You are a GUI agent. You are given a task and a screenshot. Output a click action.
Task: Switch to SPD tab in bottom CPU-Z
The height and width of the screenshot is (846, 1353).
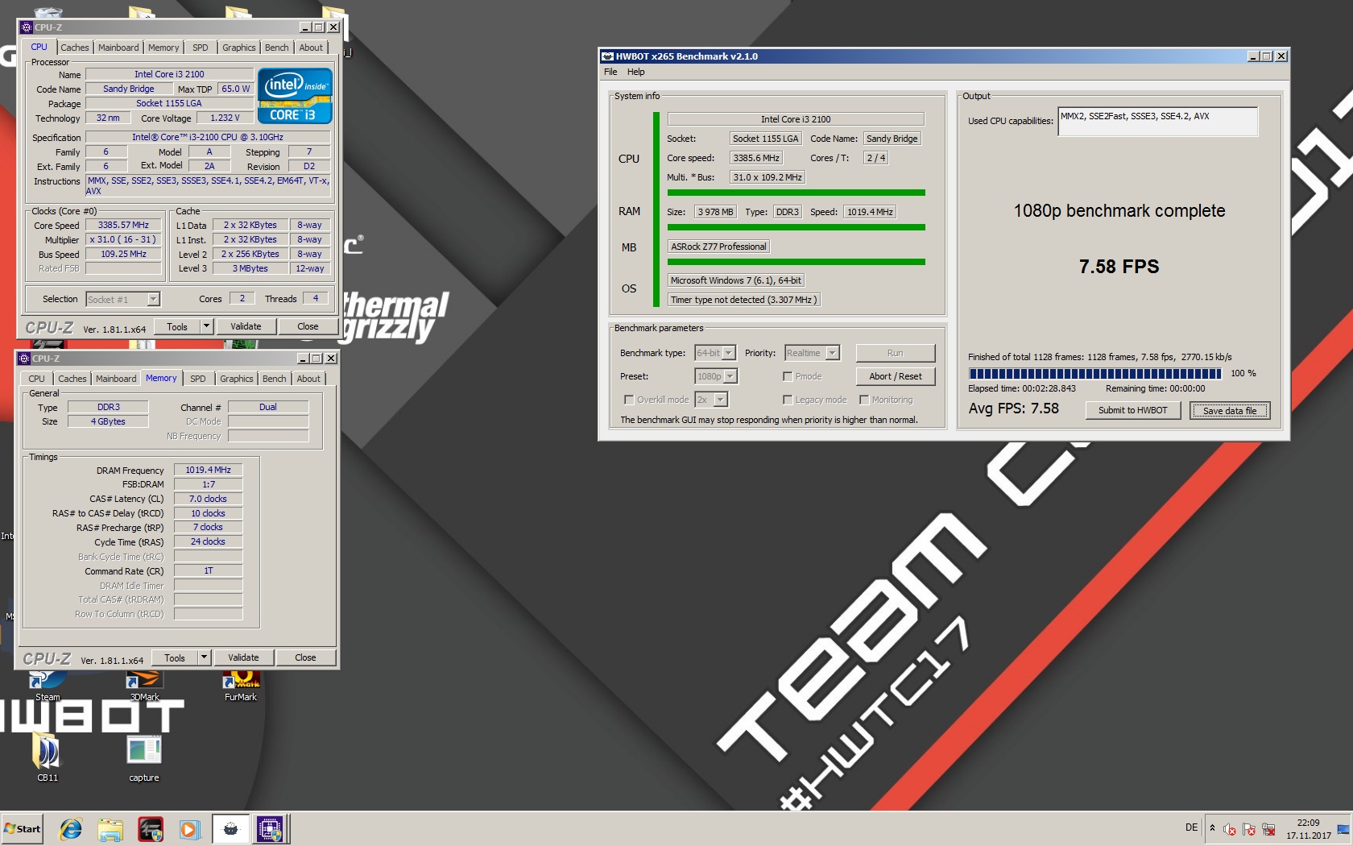pyautogui.click(x=198, y=379)
